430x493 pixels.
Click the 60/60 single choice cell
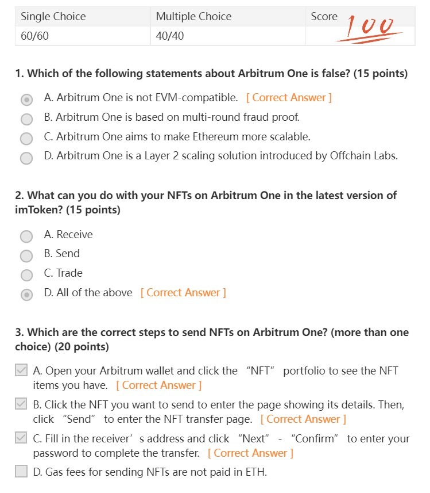33,36
